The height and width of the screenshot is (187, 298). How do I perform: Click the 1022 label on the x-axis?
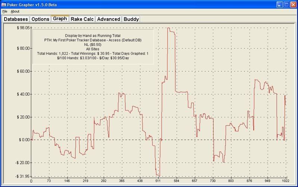[x=286, y=181]
